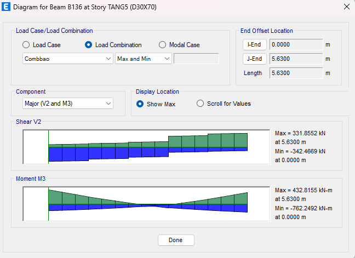This screenshot has height=258, width=355.
Task: Choose the Load Combination radio option
Action: click(x=88, y=45)
